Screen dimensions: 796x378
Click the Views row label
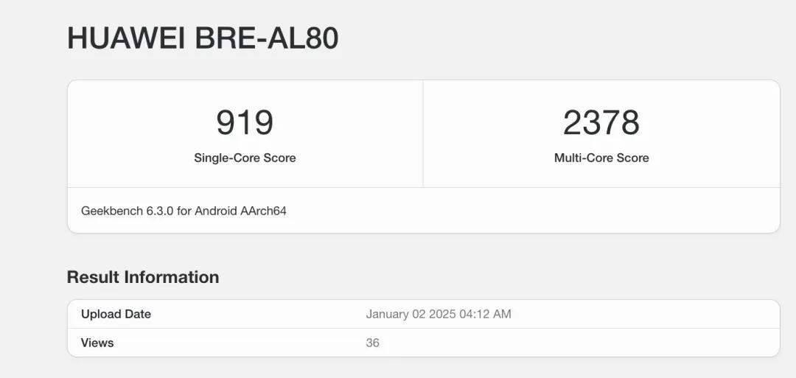pos(97,343)
